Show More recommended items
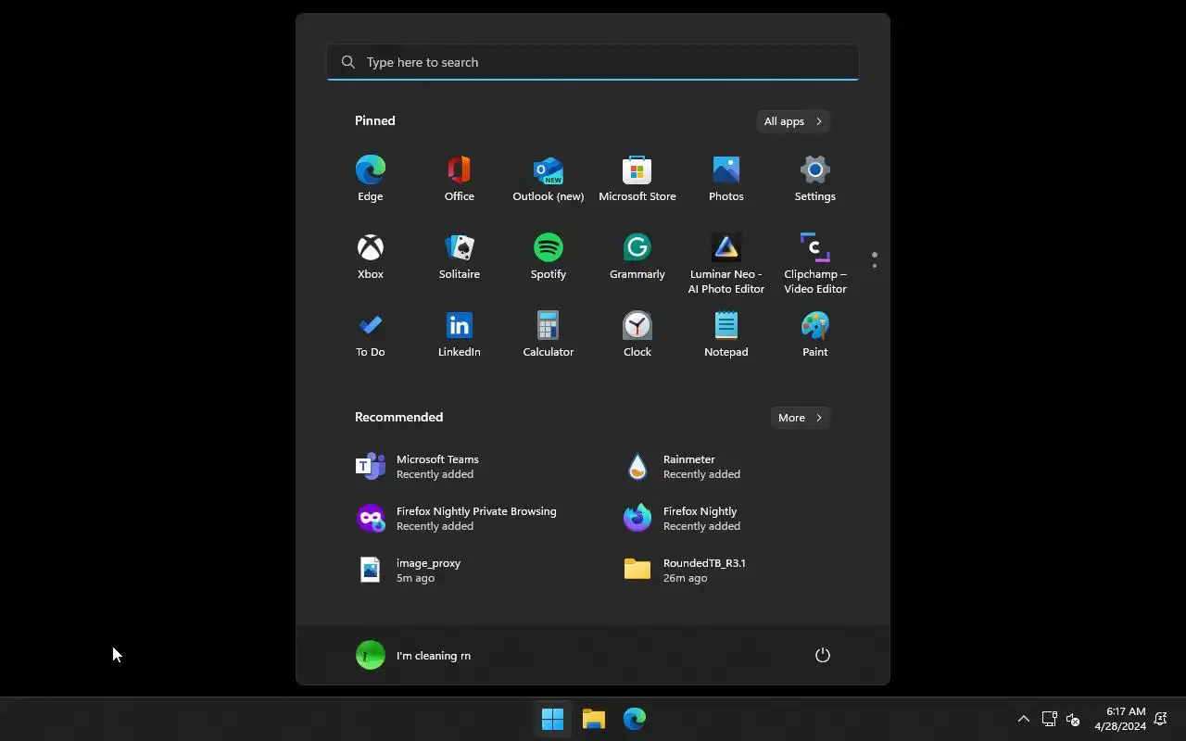The height and width of the screenshot is (741, 1186). (800, 418)
